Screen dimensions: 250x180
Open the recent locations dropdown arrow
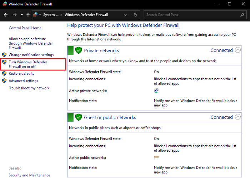(21, 15)
